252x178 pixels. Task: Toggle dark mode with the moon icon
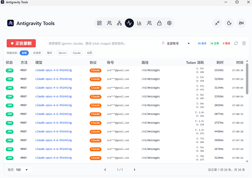[x=229, y=23]
